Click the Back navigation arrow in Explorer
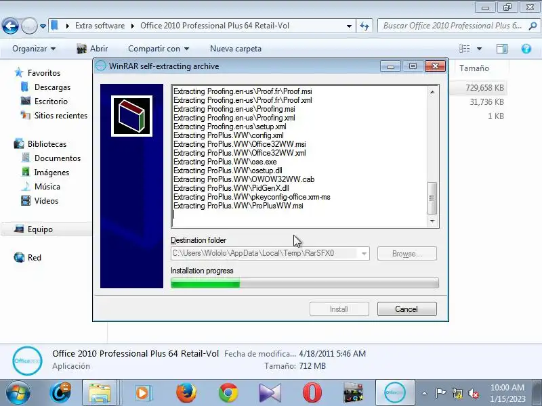This screenshot has width=542, height=406. click(10, 26)
